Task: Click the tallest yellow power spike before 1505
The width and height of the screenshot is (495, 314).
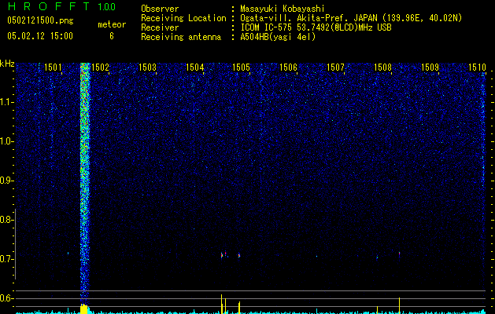Action: coord(222,304)
